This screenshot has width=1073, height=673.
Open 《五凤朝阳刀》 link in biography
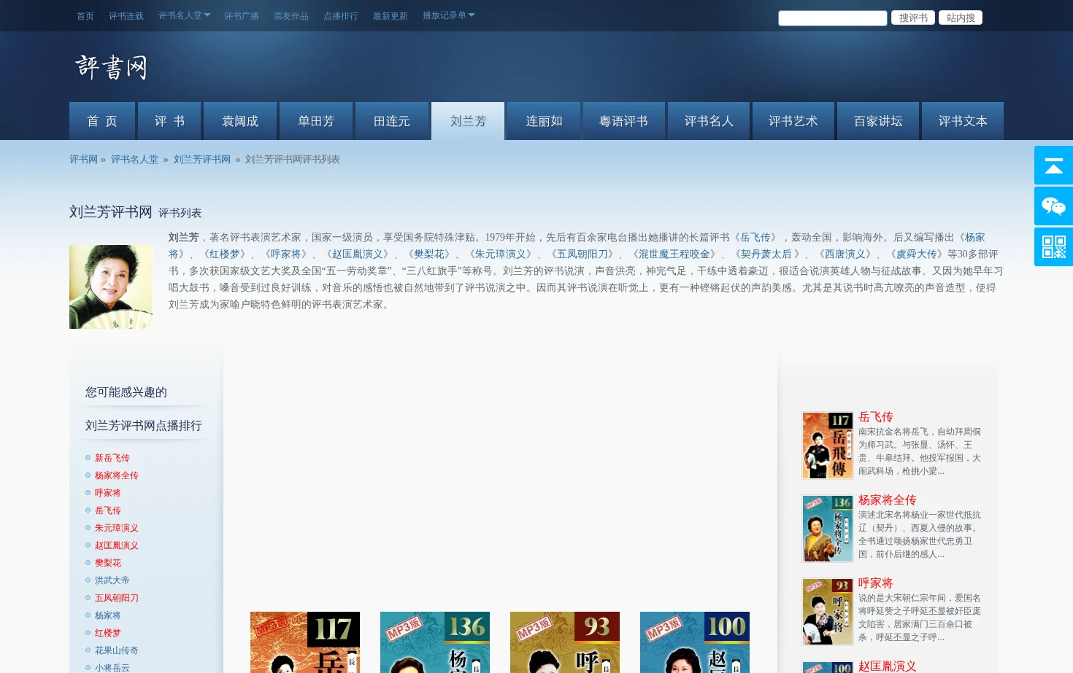click(x=582, y=254)
